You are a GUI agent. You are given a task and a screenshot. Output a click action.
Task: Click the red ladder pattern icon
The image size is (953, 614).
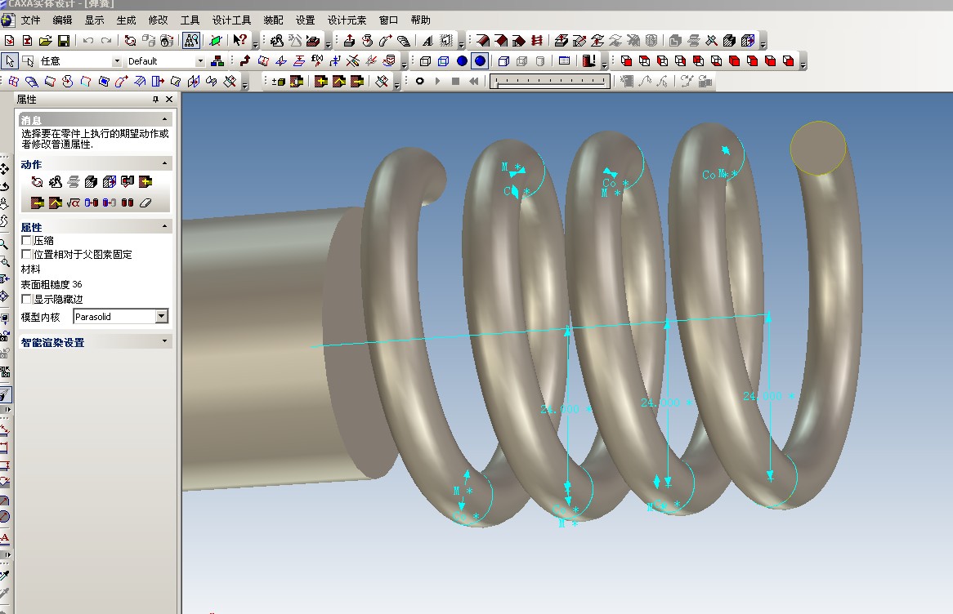tap(536, 41)
